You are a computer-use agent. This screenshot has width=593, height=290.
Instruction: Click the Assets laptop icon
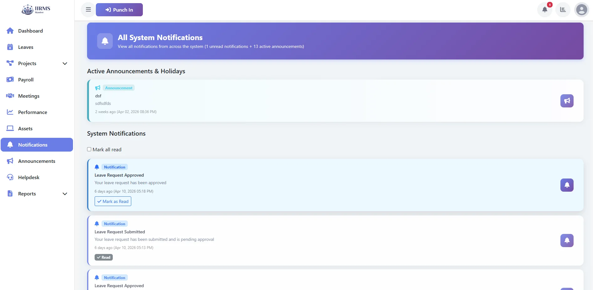click(x=10, y=128)
